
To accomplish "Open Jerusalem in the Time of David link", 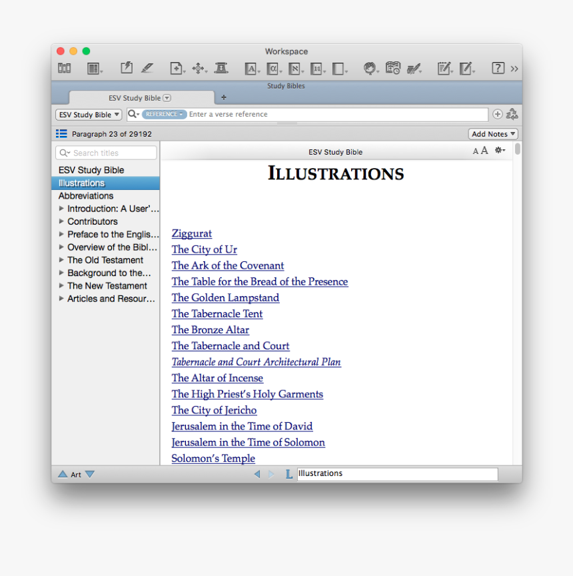I will (242, 426).
